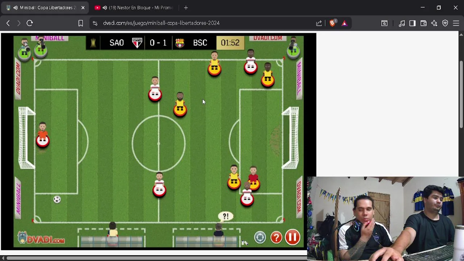
Task: Open Leo AI sparkle icon
Action: [x=434, y=23]
